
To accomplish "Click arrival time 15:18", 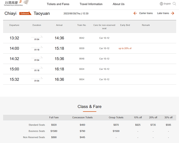I will click(59, 48).
